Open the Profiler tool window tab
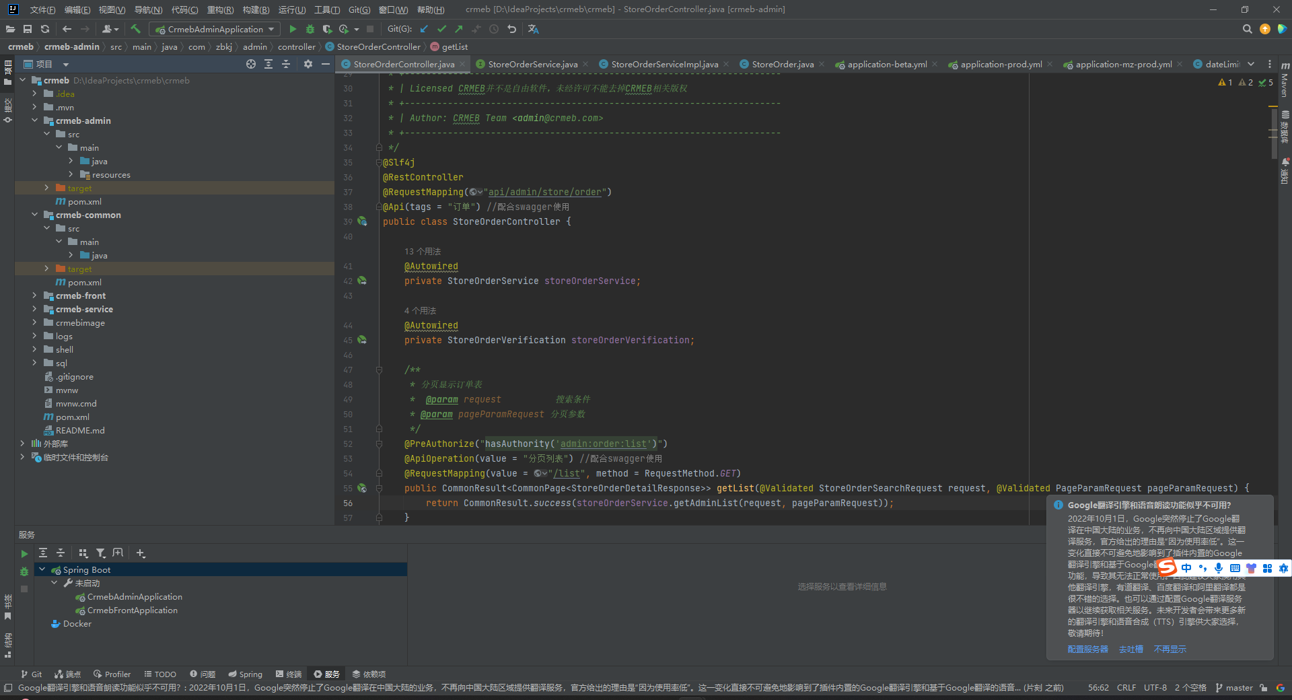This screenshot has height=700, width=1292. pyautogui.click(x=112, y=674)
